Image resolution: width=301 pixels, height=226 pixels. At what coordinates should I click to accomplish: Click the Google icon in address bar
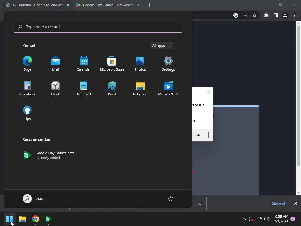[x=236, y=15]
